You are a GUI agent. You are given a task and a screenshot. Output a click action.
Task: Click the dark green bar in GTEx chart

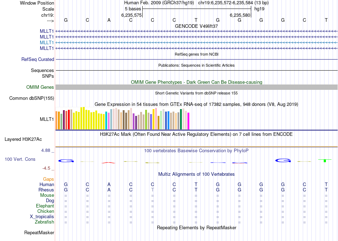tap(181, 119)
